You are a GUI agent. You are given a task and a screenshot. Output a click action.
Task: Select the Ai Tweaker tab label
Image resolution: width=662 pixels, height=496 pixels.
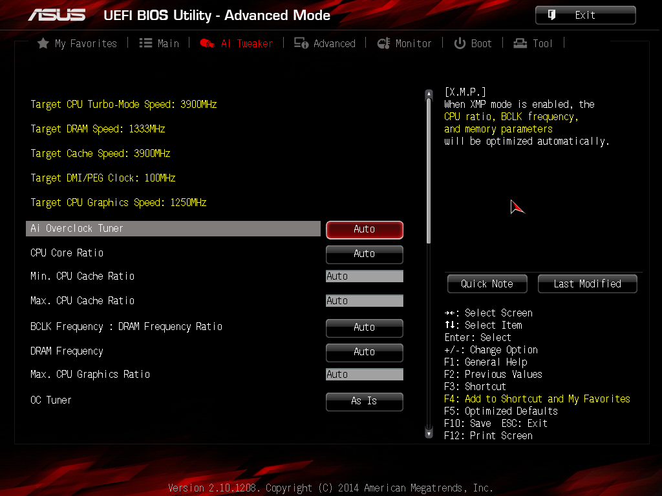click(246, 43)
